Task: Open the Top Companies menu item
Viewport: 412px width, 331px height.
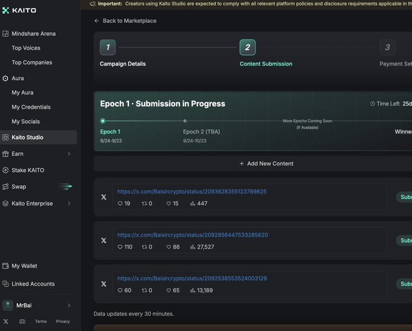Action: point(32,62)
